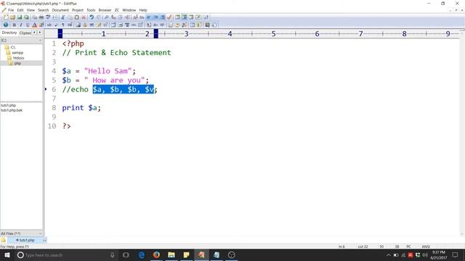Open the ZC menu
The height and width of the screenshot is (261, 465).
(117, 10)
